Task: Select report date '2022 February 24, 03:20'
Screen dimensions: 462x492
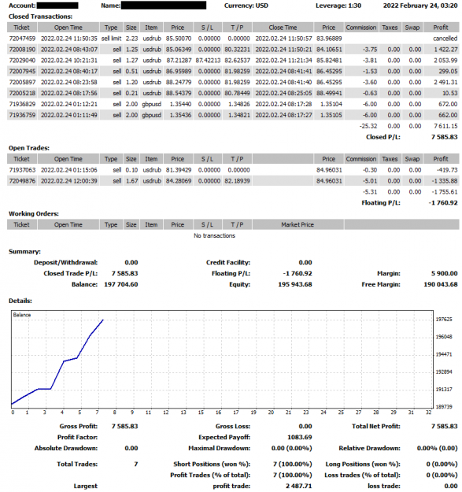Action: tap(420, 6)
